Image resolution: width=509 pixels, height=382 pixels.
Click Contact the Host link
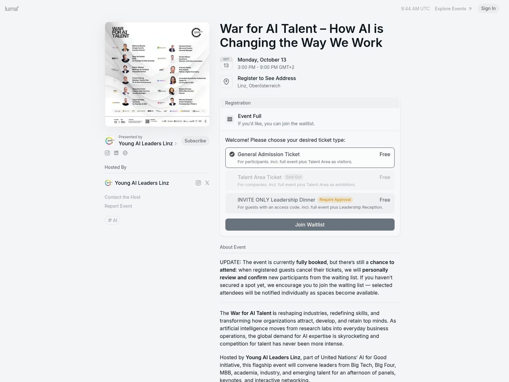(x=122, y=197)
